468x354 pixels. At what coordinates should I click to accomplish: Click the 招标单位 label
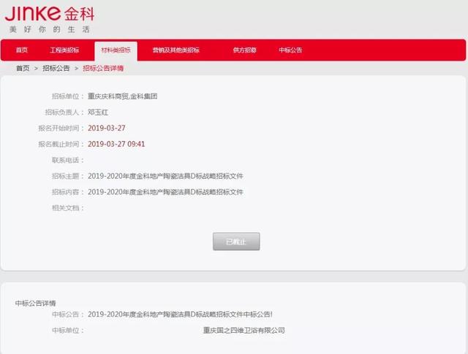[68, 96]
